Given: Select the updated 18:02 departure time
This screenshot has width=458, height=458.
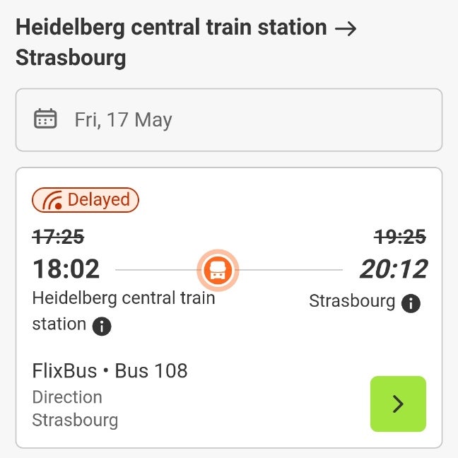Looking at the screenshot, I should 66,269.
